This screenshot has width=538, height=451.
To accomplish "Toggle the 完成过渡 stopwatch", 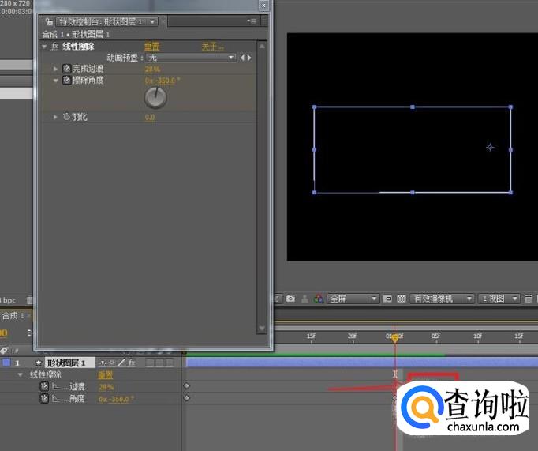I will pyautogui.click(x=66, y=69).
